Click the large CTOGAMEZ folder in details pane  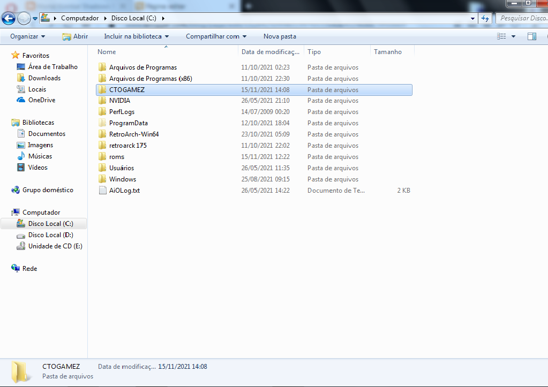(x=20, y=371)
